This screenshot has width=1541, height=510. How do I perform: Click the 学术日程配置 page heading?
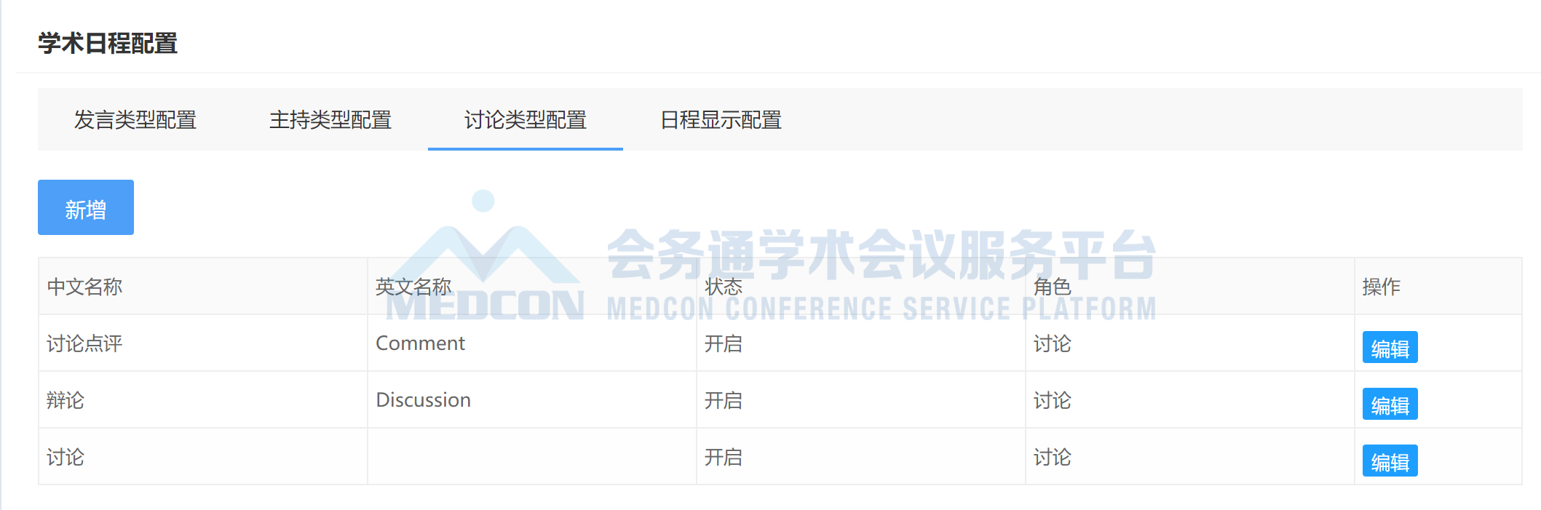point(108,43)
